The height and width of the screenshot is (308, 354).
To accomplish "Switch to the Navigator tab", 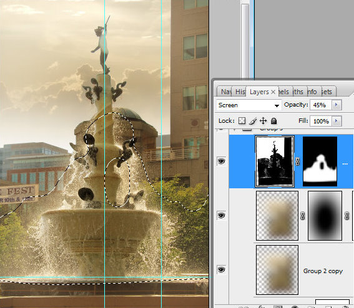I will coord(224,92).
